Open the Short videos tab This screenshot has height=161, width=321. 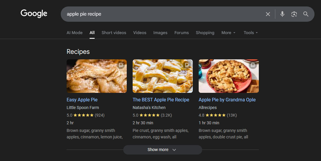(x=114, y=33)
